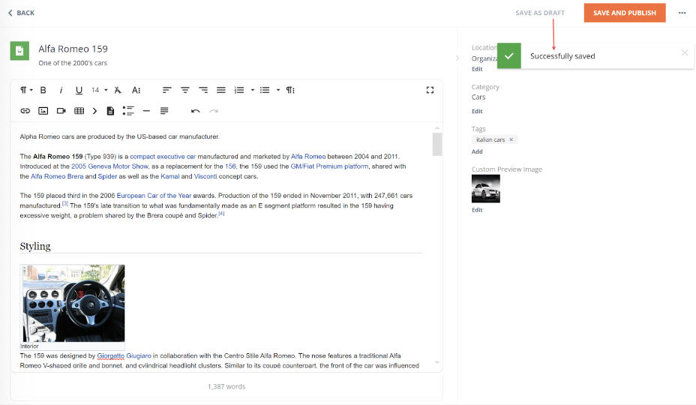696x405 pixels.
Task: Open the GM/Fiat Premium platform link
Action: point(329,166)
